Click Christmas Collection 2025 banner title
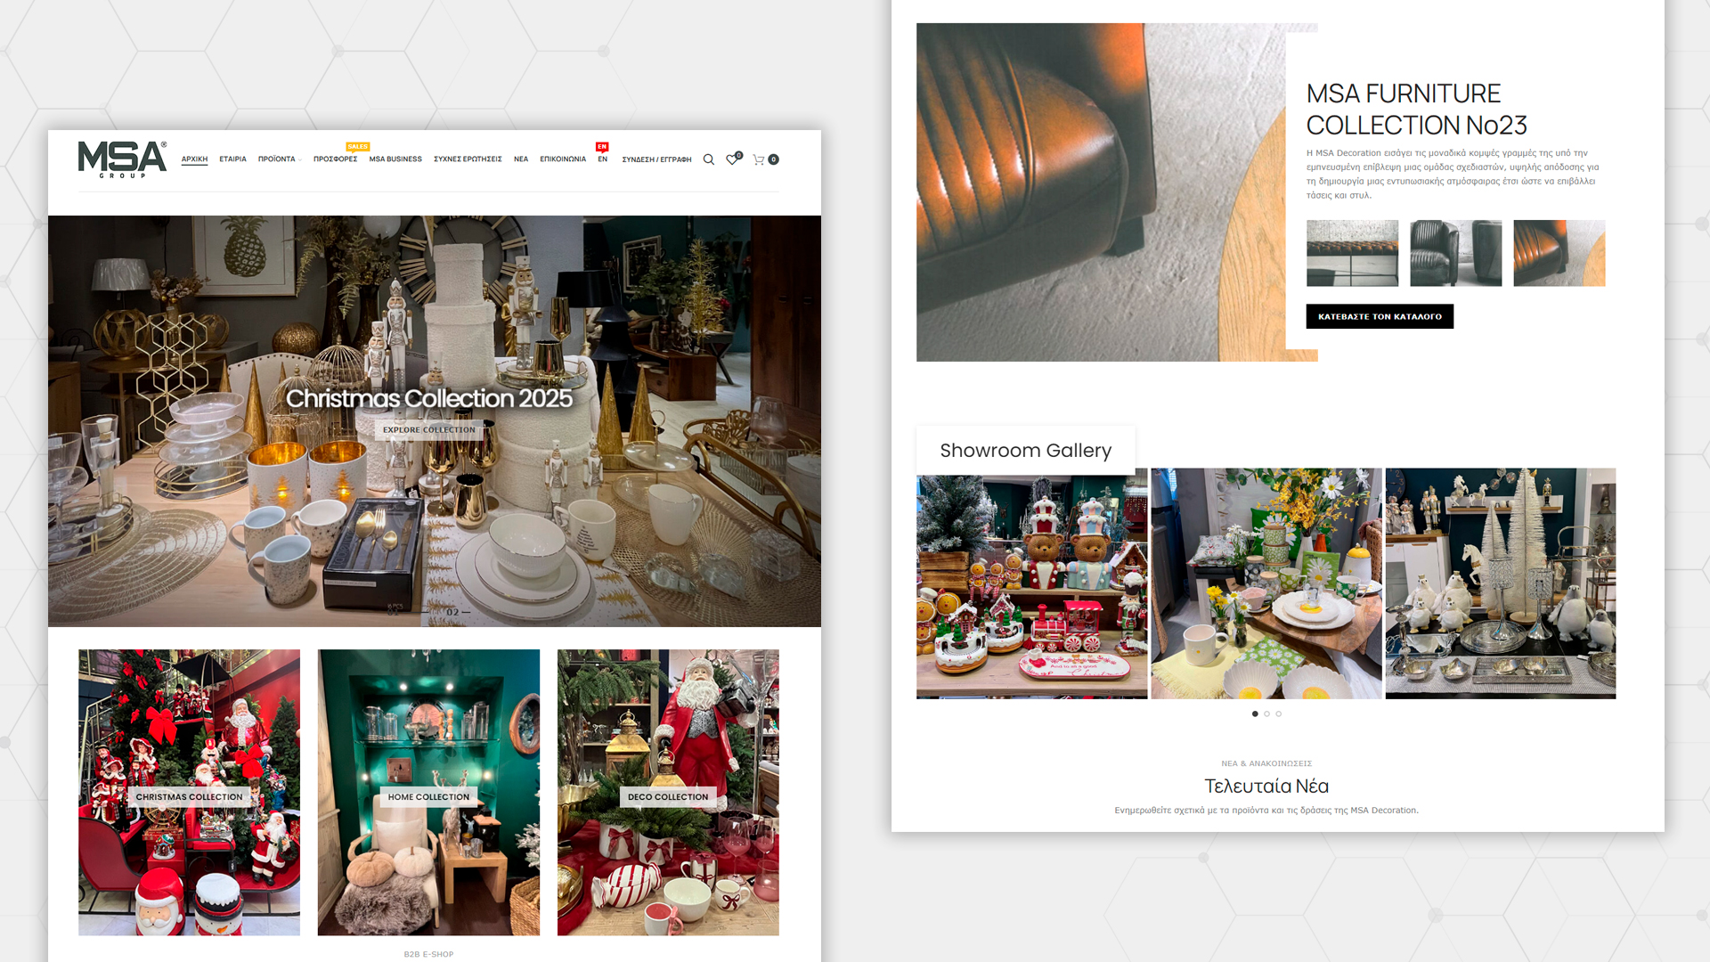1710x962 pixels. tap(429, 398)
